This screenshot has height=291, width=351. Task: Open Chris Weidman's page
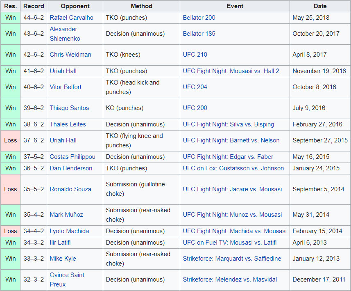(70, 55)
